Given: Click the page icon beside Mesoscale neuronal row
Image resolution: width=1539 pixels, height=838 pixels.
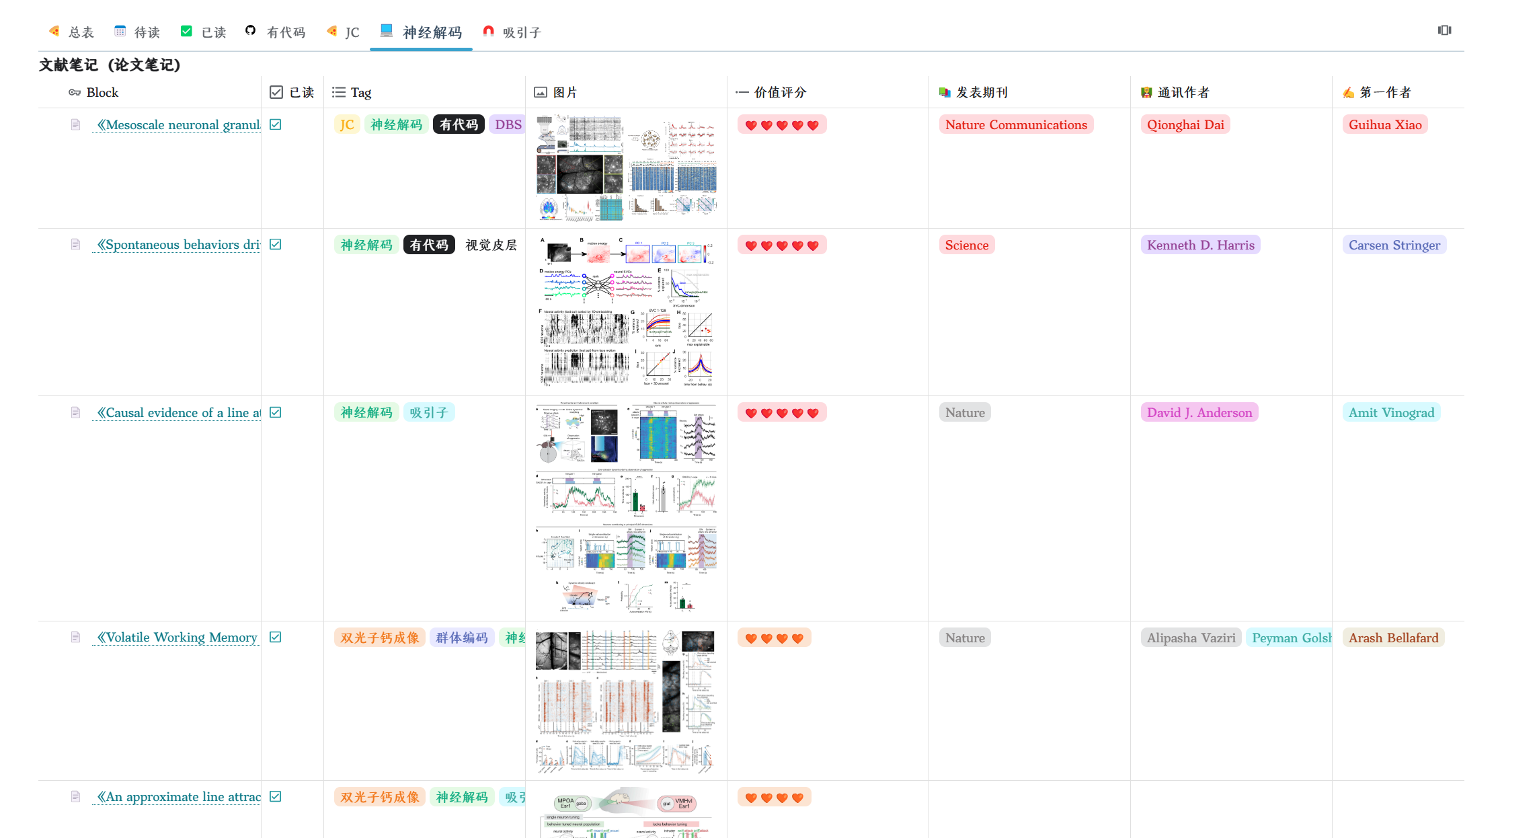Looking at the screenshot, I should tap(75, 124).
